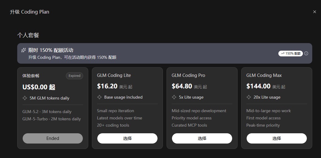Click star icon beside Base usage included
Image resolution: width=321 pixels, height=158 pixels.
coord(99,97)
